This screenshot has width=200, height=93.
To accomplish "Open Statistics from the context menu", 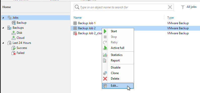I will pyautogui.click(x=118, y=55).
